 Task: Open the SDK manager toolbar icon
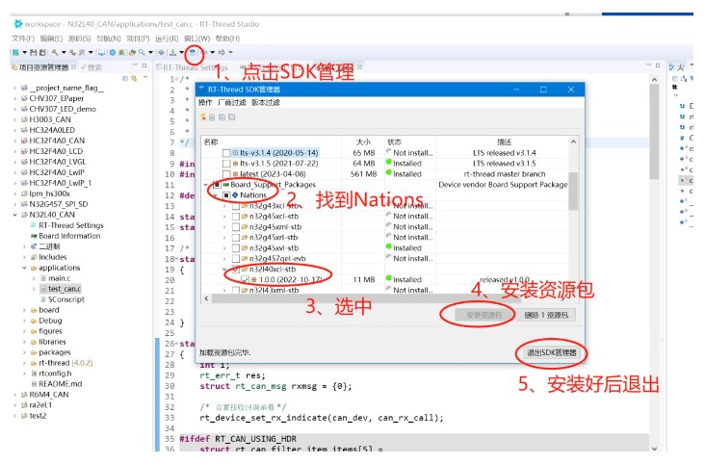tap(193, 53)
